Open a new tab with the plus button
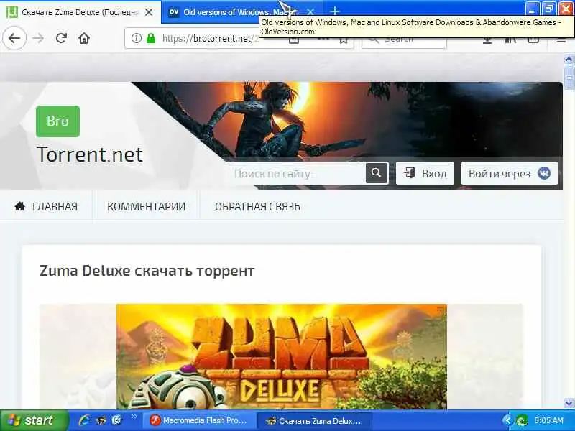The height and width of the screenshot is (431, 575). (x=334, y=11)
